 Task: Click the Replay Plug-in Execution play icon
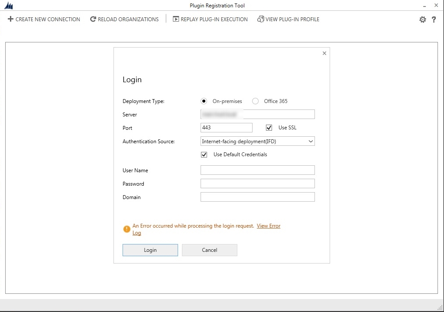(176, 19)
